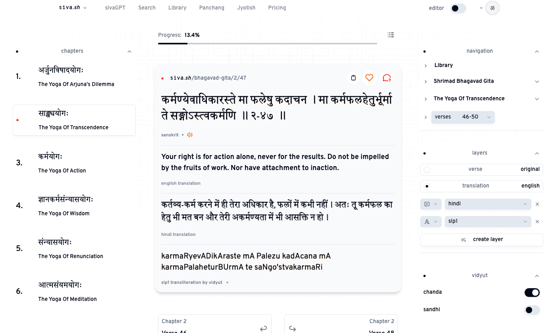The height and width of the screenshot is (333, 556).
Task: Open the transliteration-type layer selector
Action: tap(431, 222)
